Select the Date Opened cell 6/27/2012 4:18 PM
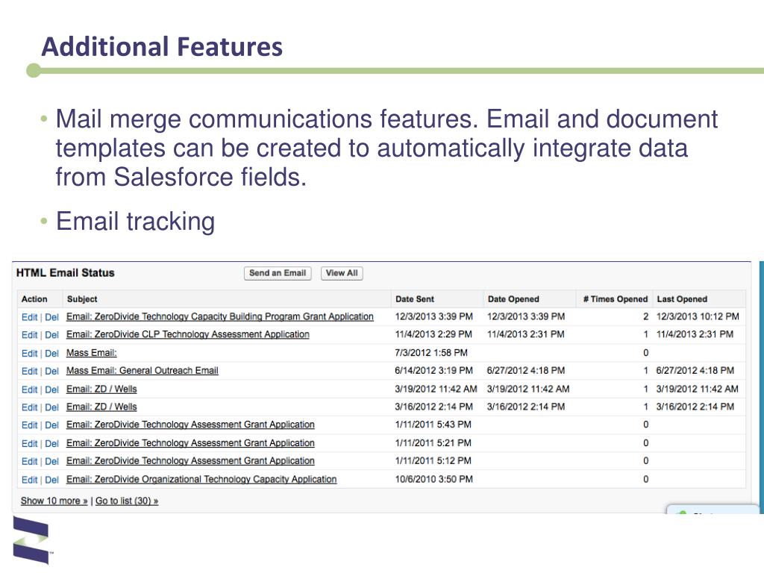 click(x=526, y=371)
